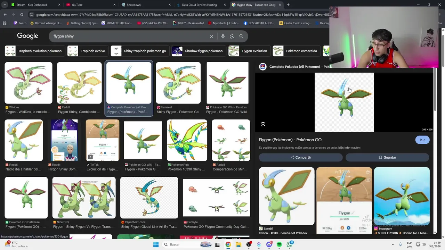Open a new browser tab with plus icon
Image resolution: width=445 pixels, height=250 pixels.
pyautogui.click(x=288, y=5)
